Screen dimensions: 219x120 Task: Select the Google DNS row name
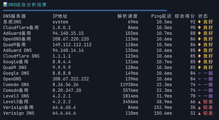click(16, 73)
